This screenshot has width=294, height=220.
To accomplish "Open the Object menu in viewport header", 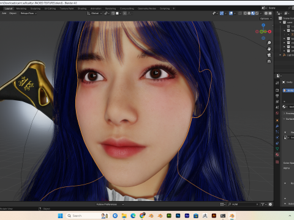I will click(x=13, y=13).
